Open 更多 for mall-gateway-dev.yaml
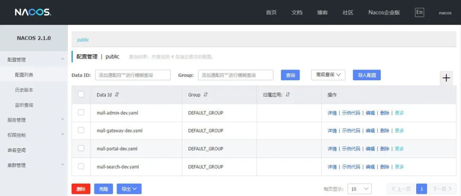 click(399, 131)
